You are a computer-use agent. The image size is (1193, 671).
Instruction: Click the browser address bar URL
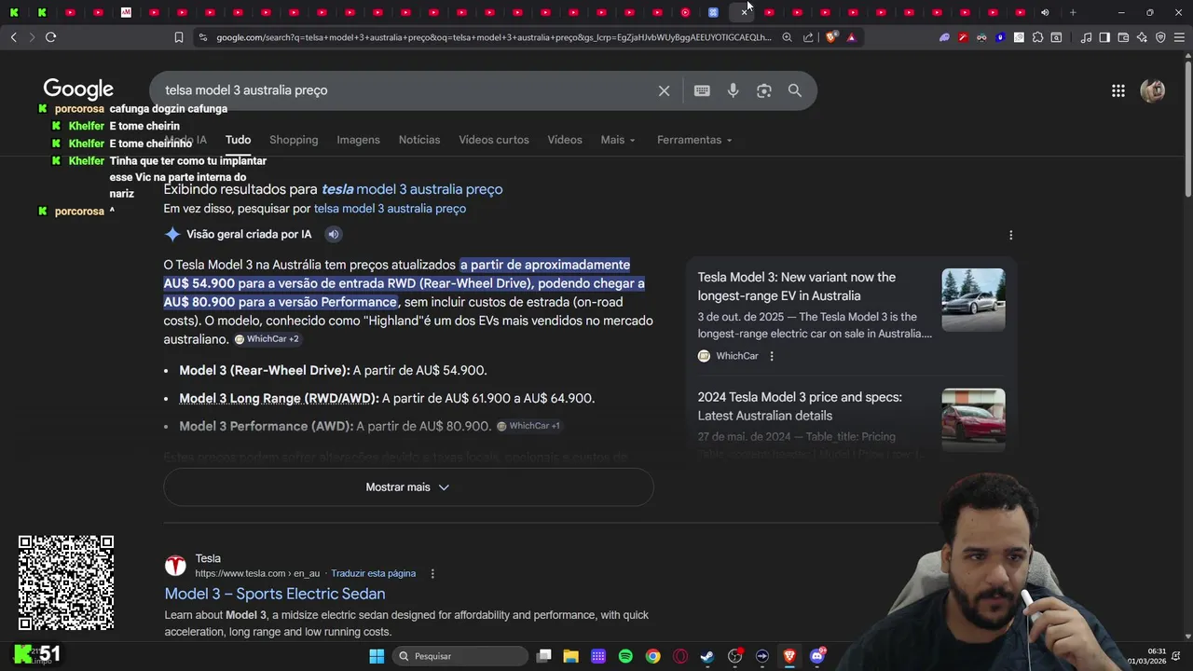point(494,37)
